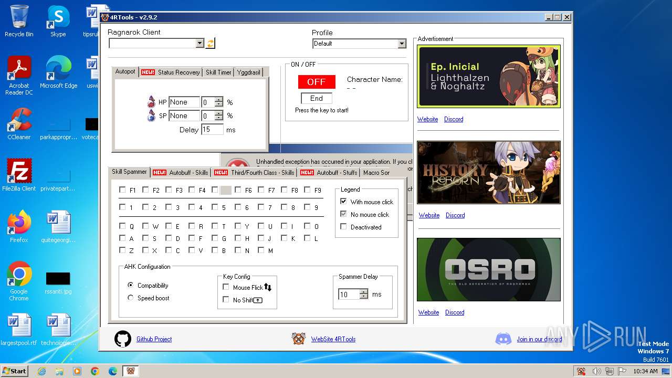Screen dimensions: 672x378
Task: Open Skype desktop shortcut
Action: point(58,21)
